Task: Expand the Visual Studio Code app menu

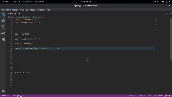Action: (33, 2)
